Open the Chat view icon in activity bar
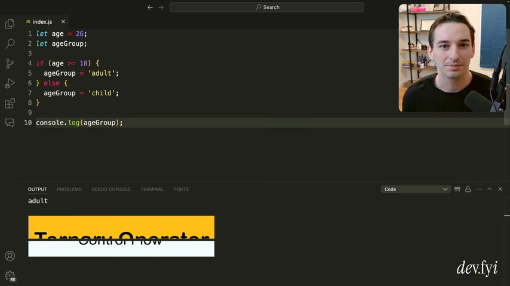The width and height of the screenshot is (510, 286). (10, 123)
